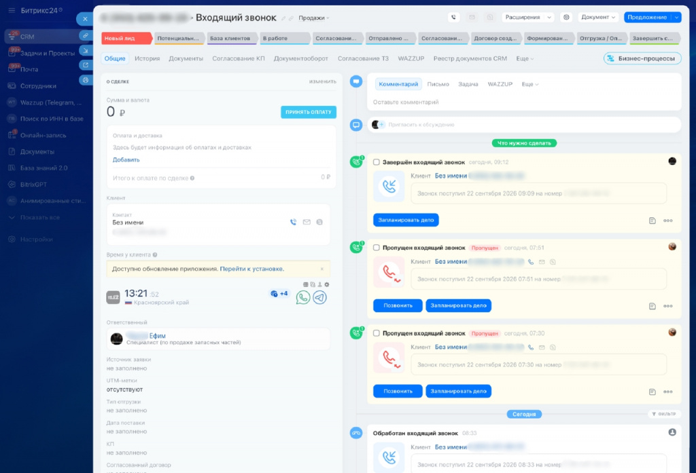Tick the checkbox for the 07:51 missed call
Screen dimensions: 696x473
point(377,248)
